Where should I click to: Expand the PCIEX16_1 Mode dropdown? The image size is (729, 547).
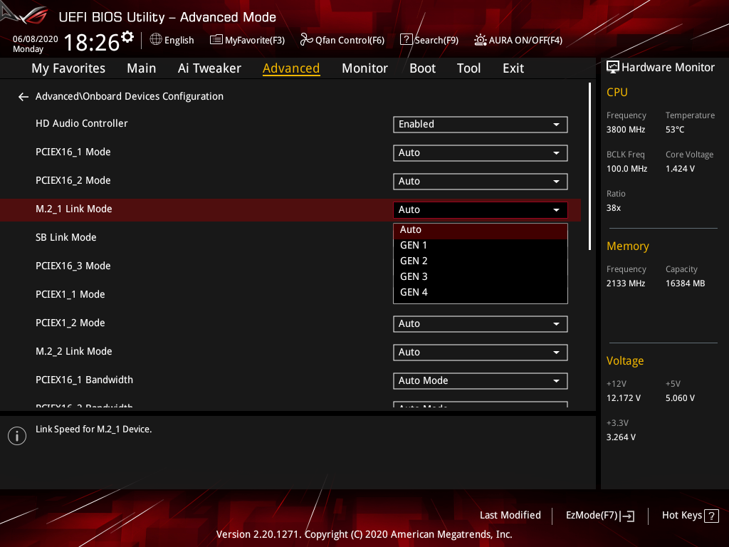pyautogui.click(x=481, y=153)
